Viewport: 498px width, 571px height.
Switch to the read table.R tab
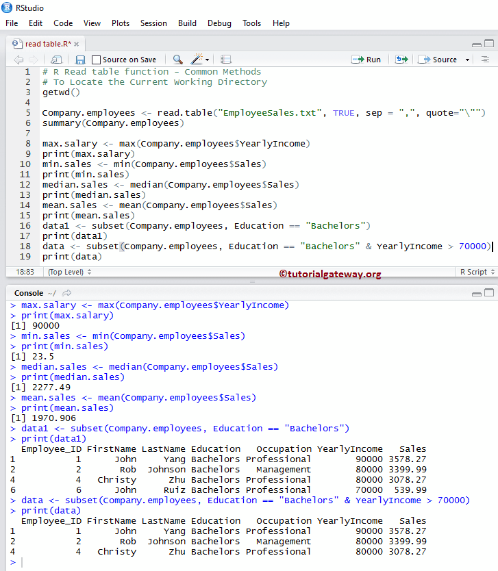coord(42,44)
